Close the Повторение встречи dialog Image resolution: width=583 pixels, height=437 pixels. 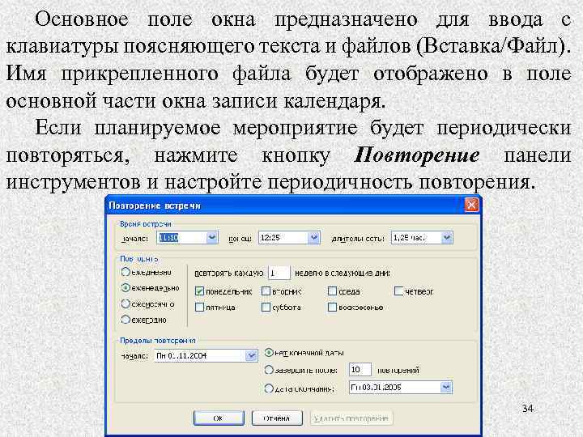pyautogui.click(x=471, y=205)
